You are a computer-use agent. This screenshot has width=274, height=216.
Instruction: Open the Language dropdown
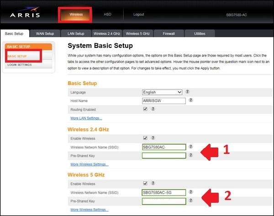pyautogui.click(x=162, y=92)
